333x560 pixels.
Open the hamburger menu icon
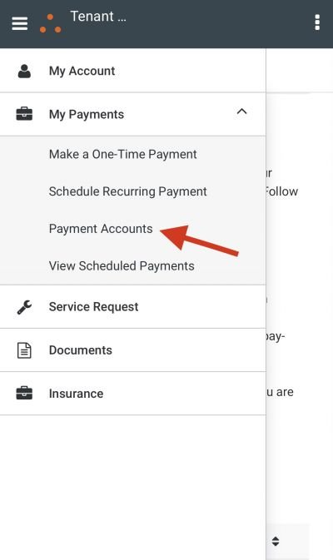click(x=20, y=23)
